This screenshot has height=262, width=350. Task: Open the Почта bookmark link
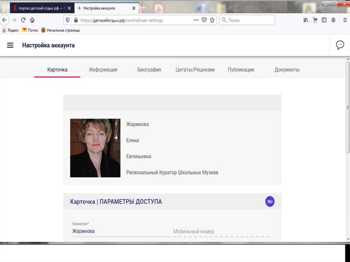[x=30, y=30]
